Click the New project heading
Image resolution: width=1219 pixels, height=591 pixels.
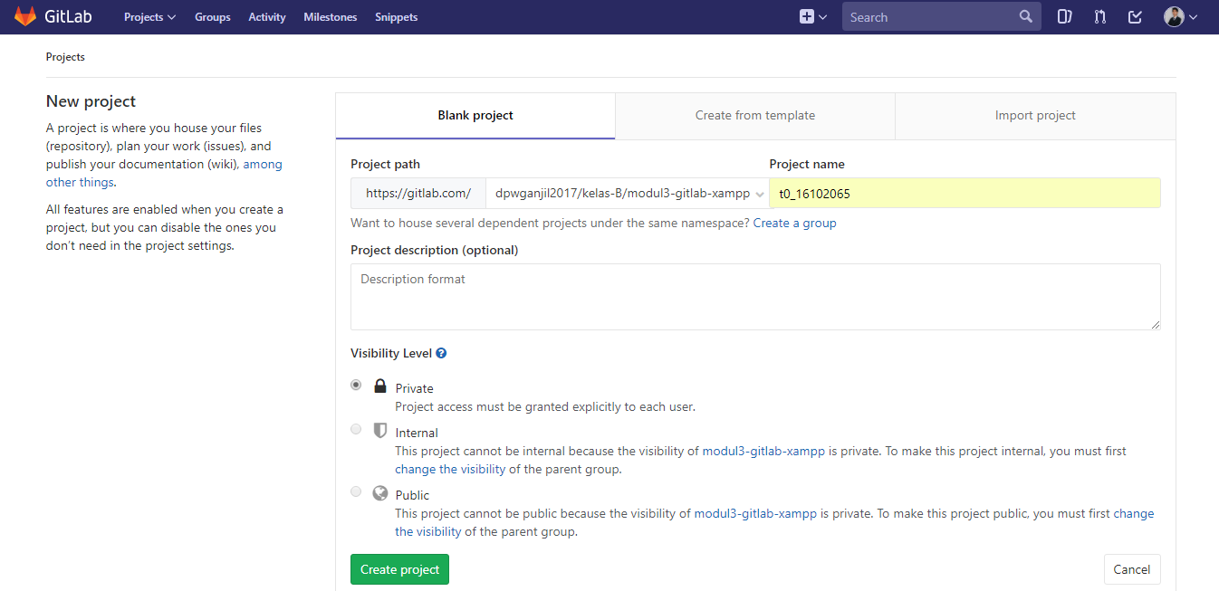tap(91, 101)
